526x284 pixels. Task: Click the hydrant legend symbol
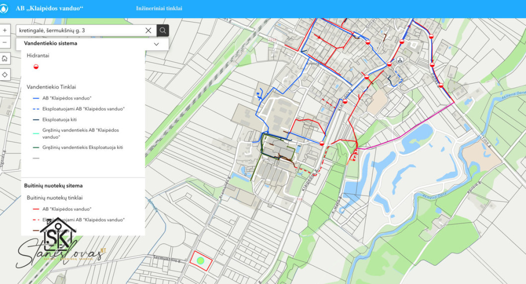tap(36, 66)
